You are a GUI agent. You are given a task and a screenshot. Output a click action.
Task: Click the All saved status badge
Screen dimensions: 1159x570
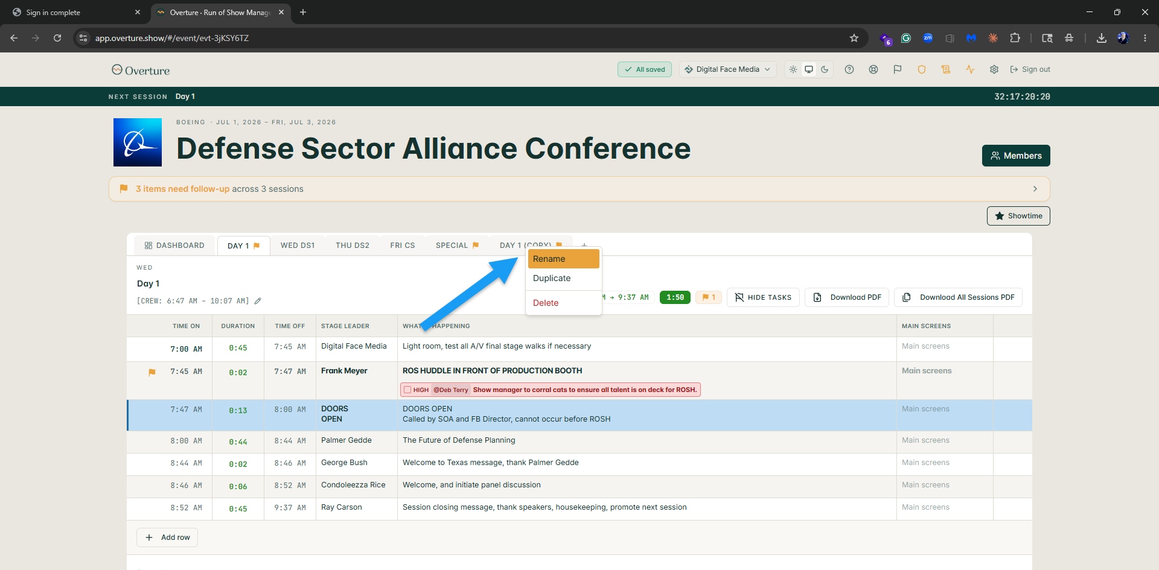pyautogui.click(x=645, y=69)
